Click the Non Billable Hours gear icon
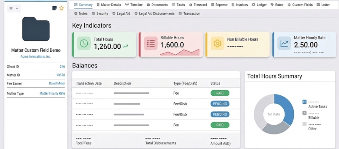The height and width of the screenshot is (149, 339). [217, 44]
